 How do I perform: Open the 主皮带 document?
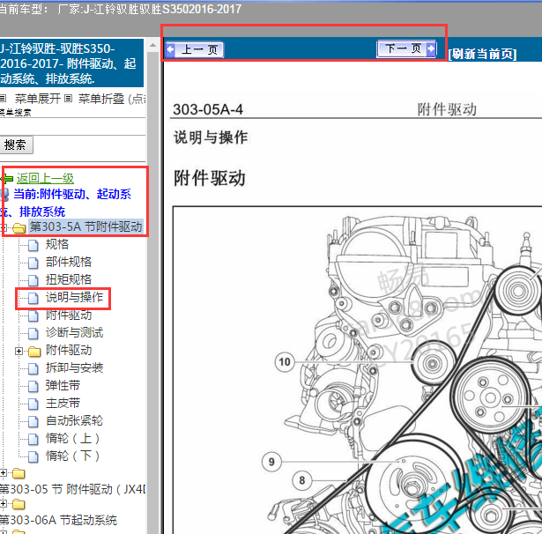[x=63, y=403]
